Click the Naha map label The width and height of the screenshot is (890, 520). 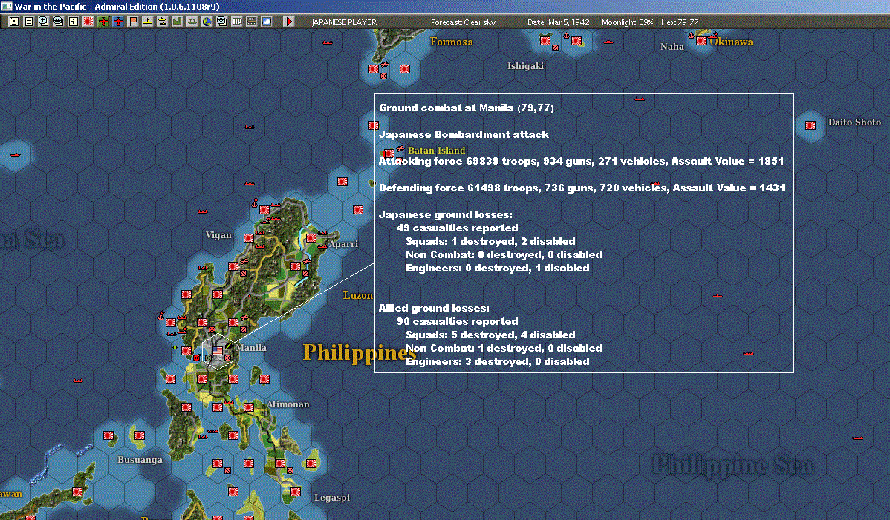click(x=672, y=47)
